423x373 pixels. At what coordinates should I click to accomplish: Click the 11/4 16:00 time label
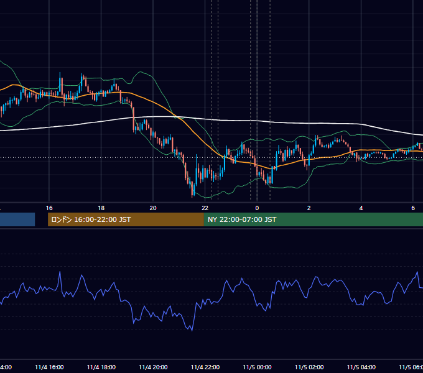point(49,367)
